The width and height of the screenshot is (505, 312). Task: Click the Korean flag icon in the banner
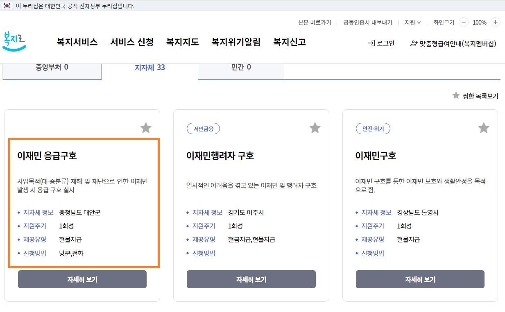tap(6, 6)
